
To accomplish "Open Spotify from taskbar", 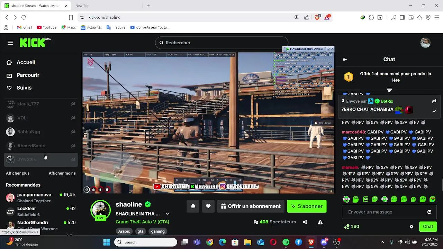I will 286,242.
